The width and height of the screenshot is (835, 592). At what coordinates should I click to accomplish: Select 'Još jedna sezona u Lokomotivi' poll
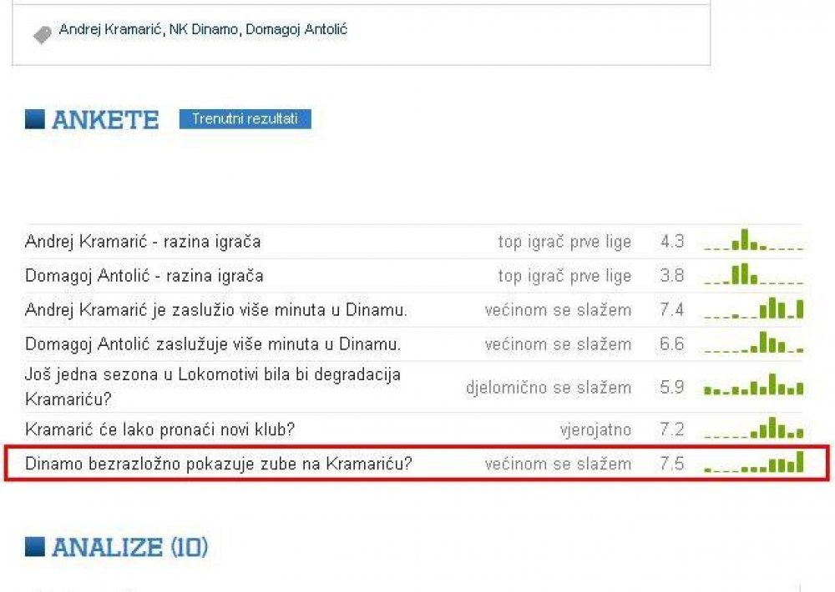point(213,387)
